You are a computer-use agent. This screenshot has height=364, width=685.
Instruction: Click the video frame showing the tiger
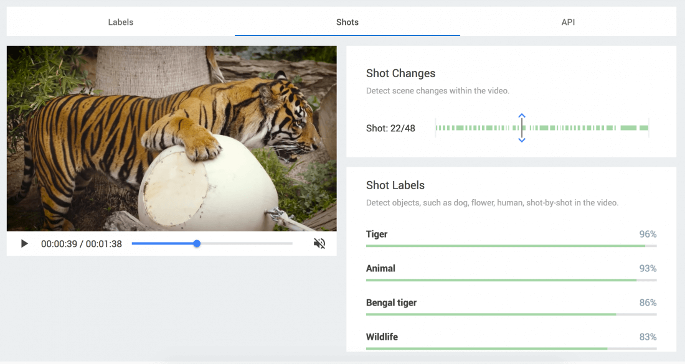171,137
